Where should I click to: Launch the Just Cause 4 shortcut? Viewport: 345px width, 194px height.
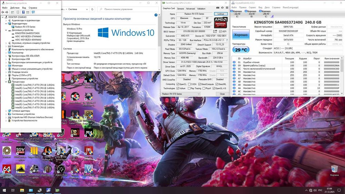click(89, 134)
